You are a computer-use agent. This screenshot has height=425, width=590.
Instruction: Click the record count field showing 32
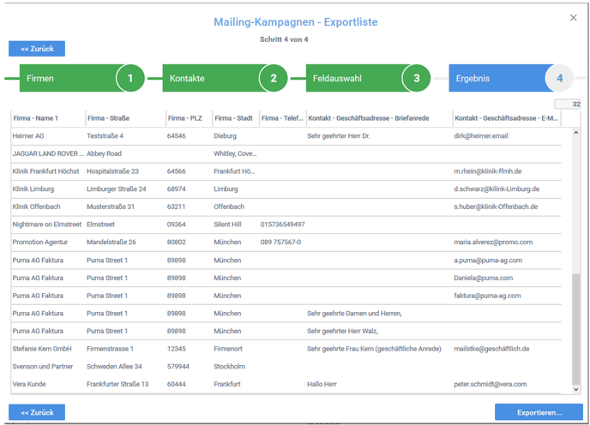tap(568, 105)
